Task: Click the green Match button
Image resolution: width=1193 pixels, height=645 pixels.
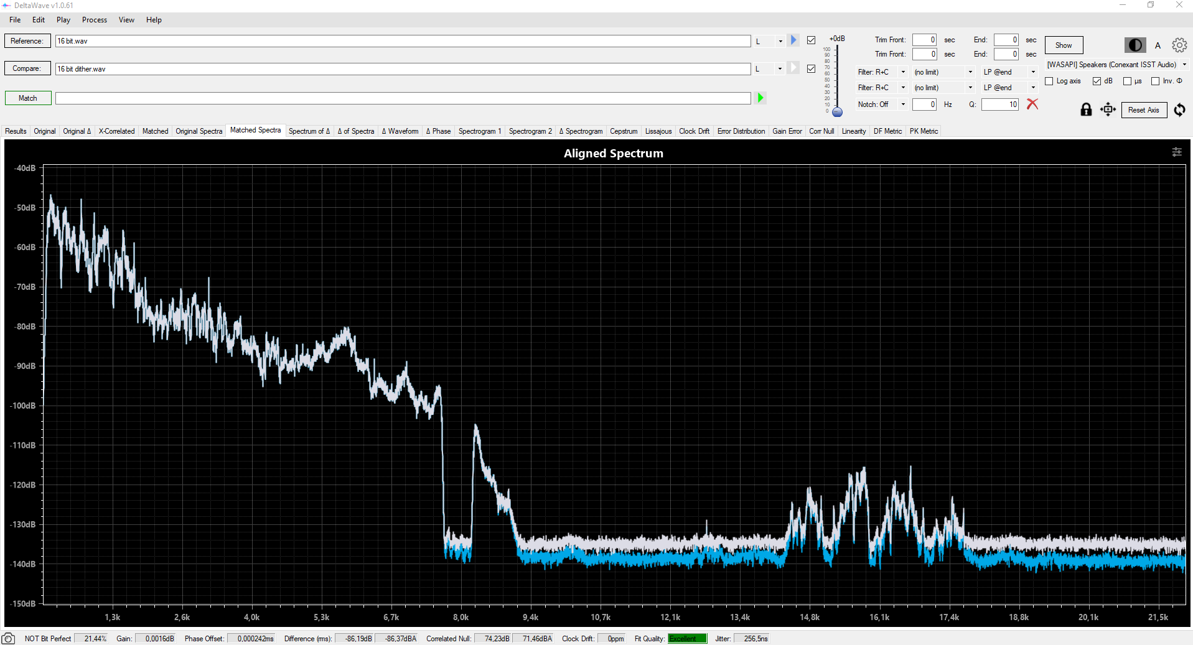Action: (27, 98)
